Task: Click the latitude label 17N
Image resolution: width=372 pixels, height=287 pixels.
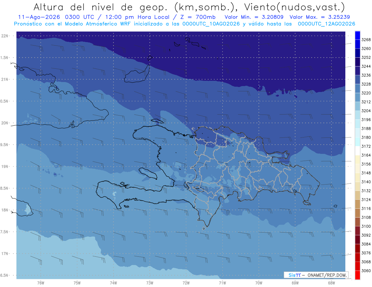Action: [x=5, y=254]
